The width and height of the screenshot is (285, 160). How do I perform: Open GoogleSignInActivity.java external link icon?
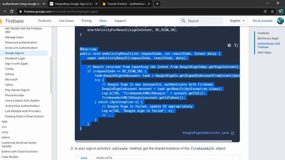point(232,133)
